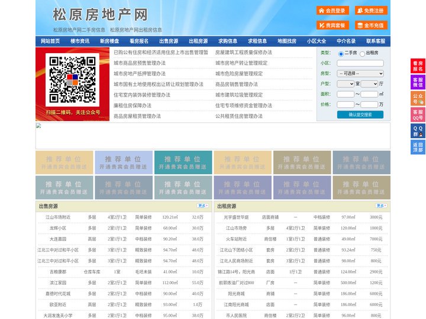Viewport: 426px width, 319px height.
Task: Open the 火车站附近 rental listing
Action: pos(236,239)
